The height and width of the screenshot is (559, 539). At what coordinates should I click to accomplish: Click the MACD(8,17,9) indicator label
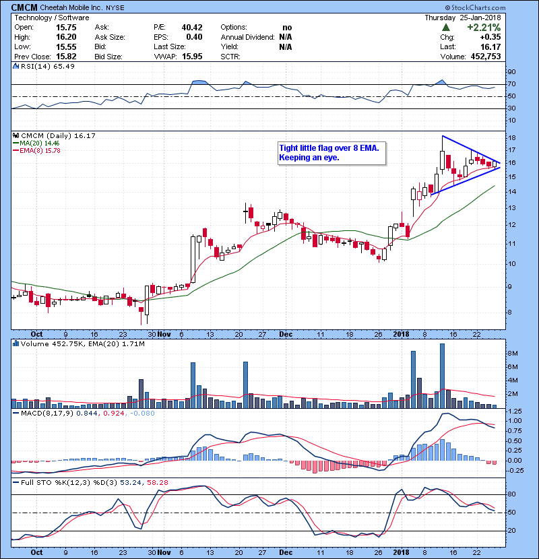pyautogui.click(x=47, y=414)
